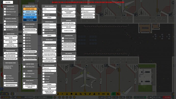Screen dimensions: 176x99
Task: Check the Low Fuel checkbox
Action: 44,15
